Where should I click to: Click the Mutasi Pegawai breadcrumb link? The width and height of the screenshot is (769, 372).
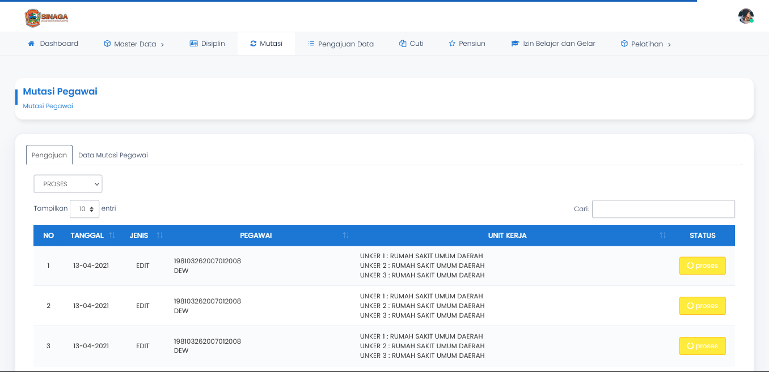point(48,106)
